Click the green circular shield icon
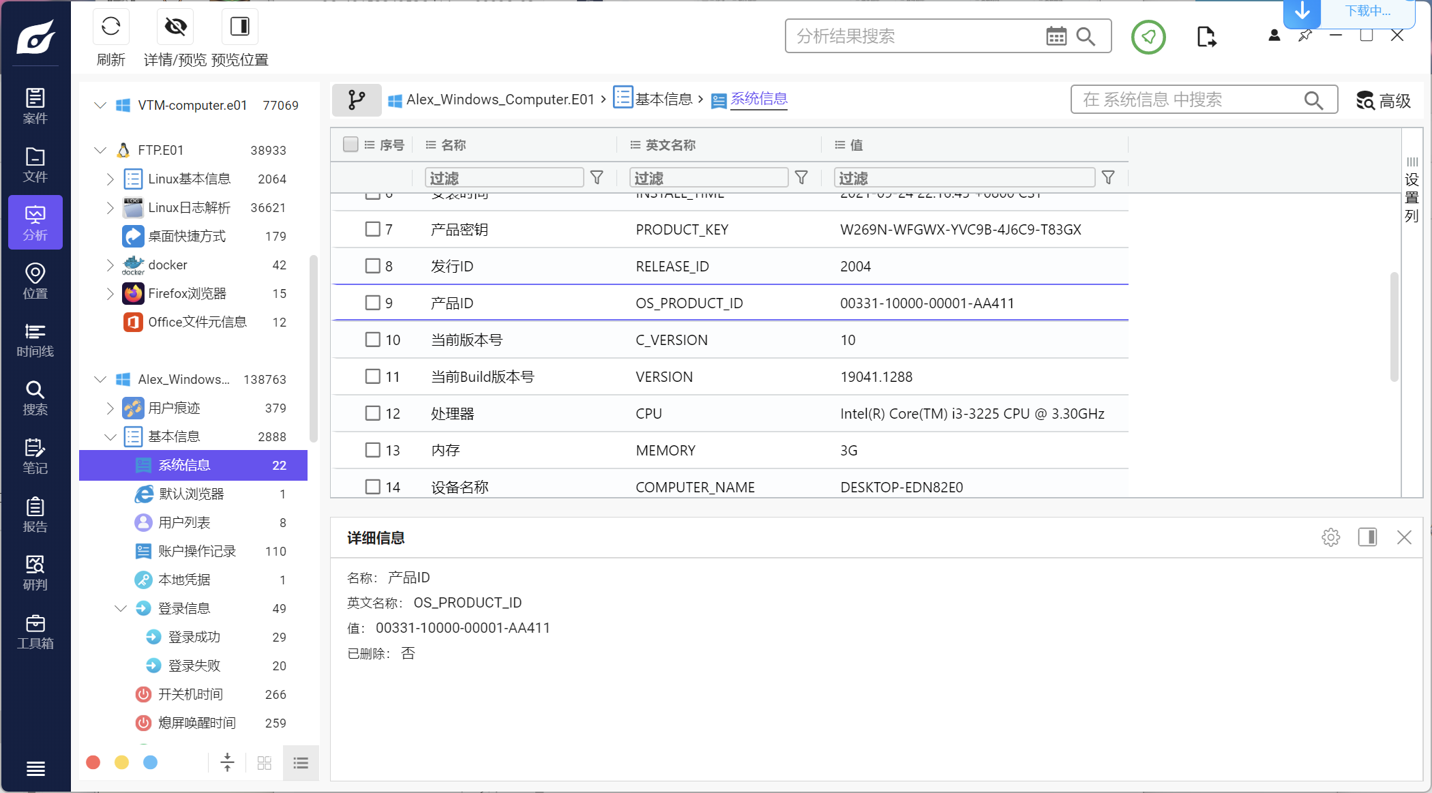Viewport: 1432px width, 793px height. pos(1149,37)
